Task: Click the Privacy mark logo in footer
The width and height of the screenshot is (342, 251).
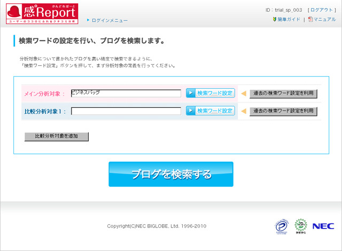Action: pyautogui.click(x=282, y=226)
